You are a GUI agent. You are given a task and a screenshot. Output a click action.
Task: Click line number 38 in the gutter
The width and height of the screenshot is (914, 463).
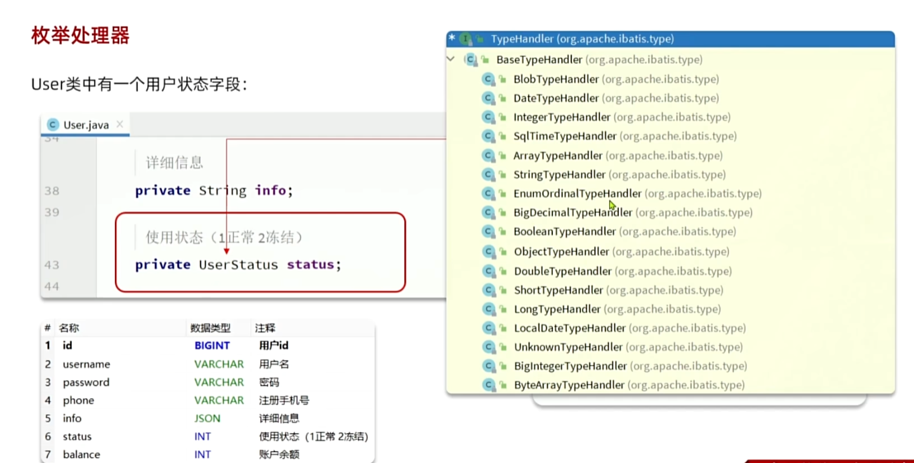[x=51, y=191]
